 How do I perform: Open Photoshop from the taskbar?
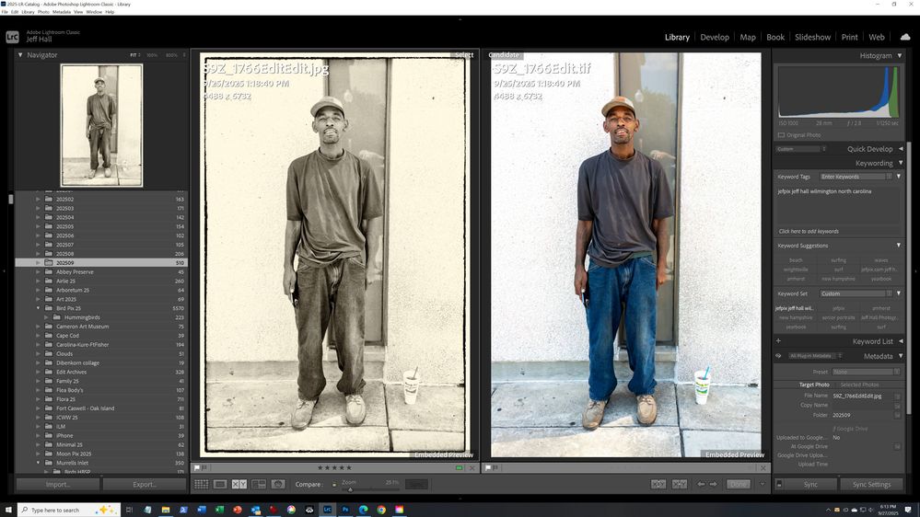pos(345,510)
